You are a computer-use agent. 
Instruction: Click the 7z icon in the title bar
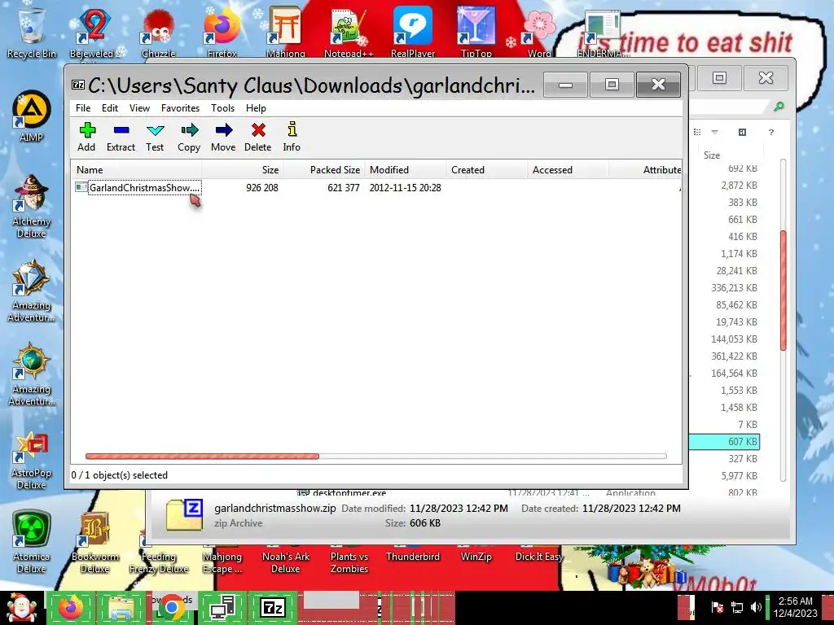tap(78, 85)
